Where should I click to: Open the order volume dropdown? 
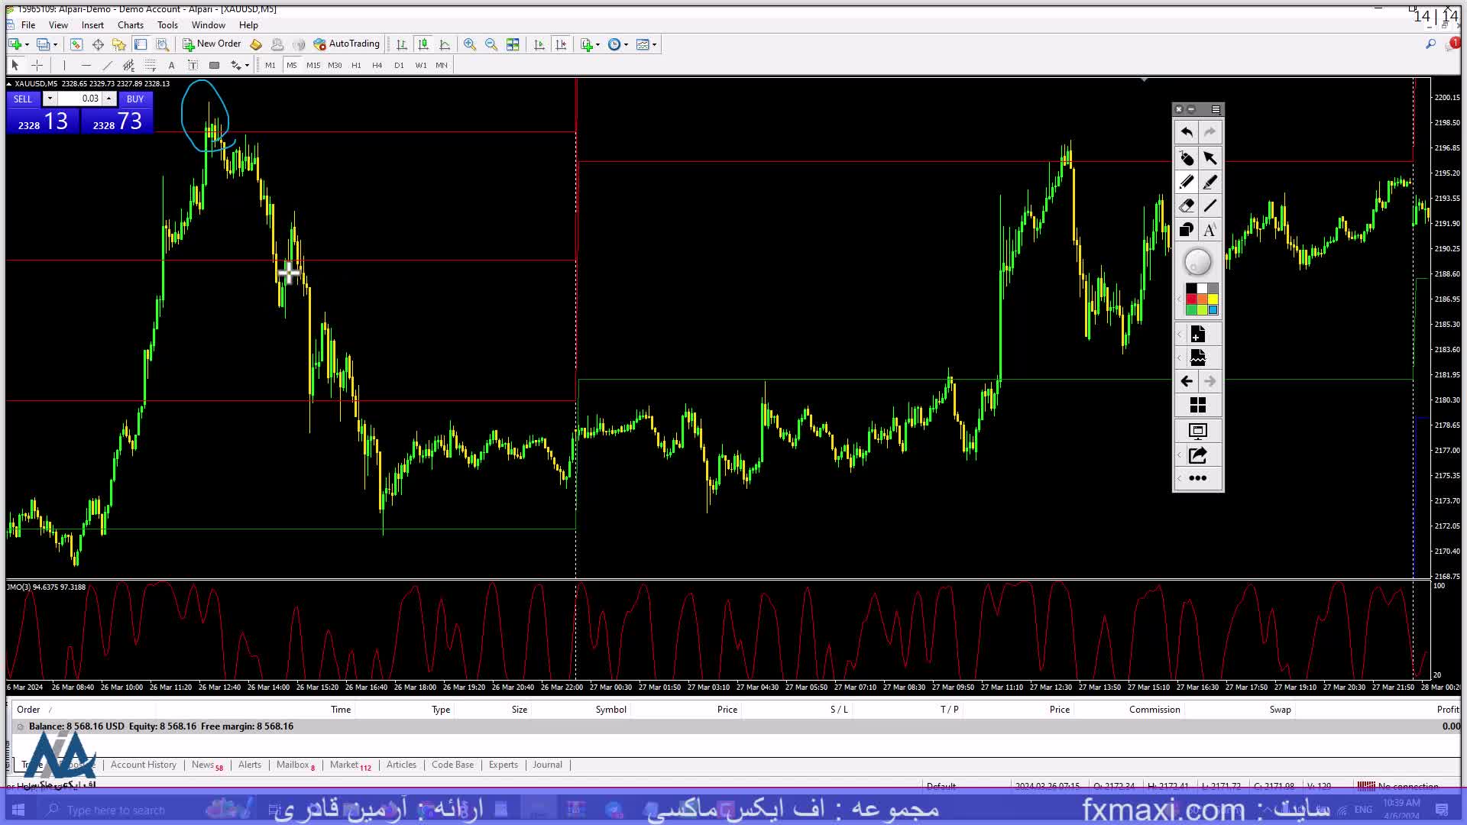tap(50, 99)
